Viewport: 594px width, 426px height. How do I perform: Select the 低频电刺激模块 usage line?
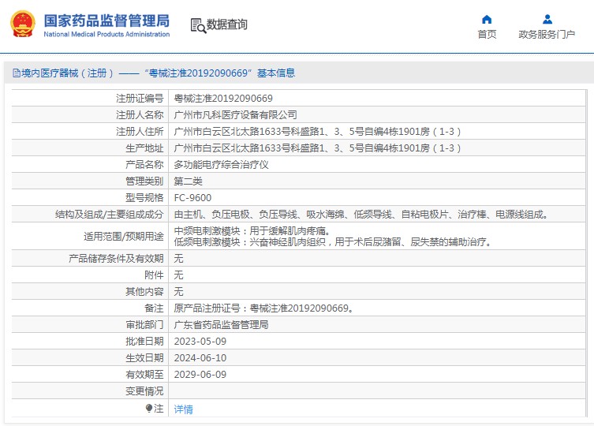coord(333,241)
